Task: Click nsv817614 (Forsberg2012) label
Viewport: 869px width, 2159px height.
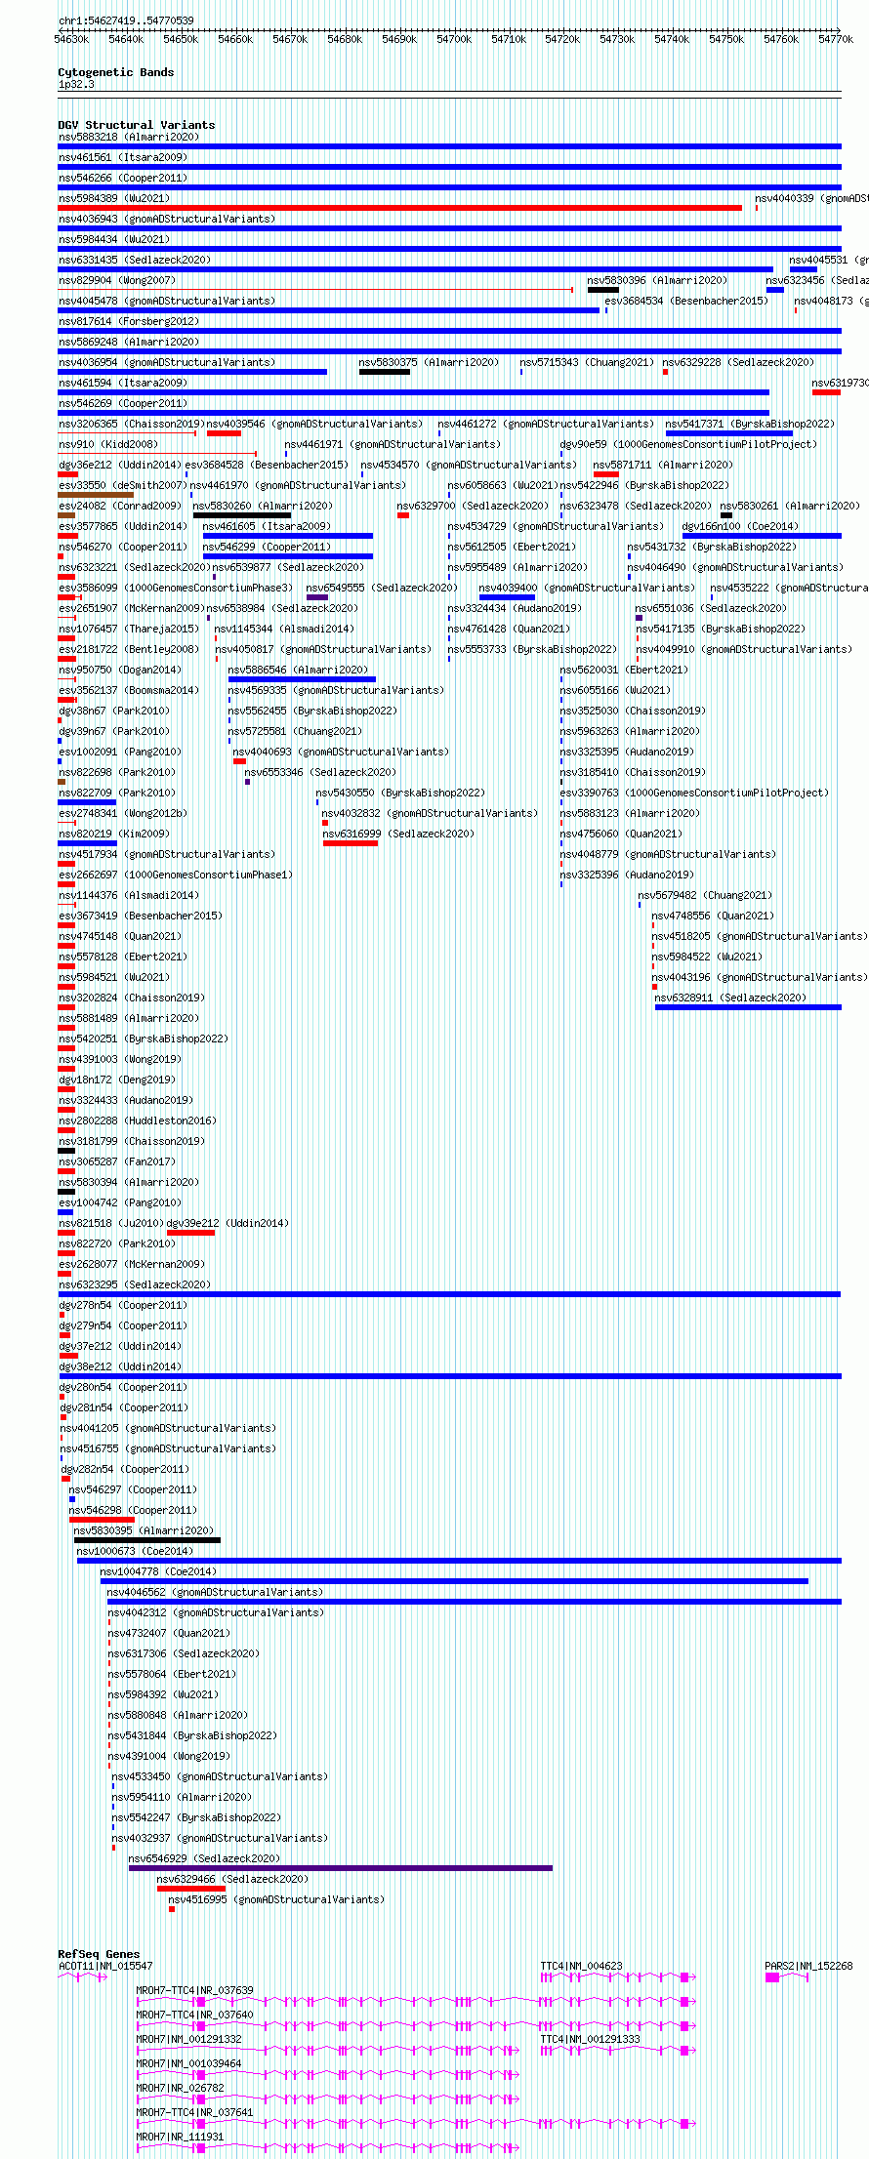Action: (x=128, y=321)
